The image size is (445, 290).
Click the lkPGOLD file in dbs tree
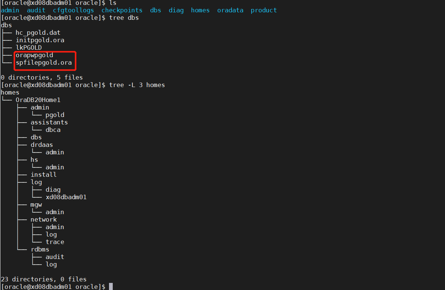29,47
